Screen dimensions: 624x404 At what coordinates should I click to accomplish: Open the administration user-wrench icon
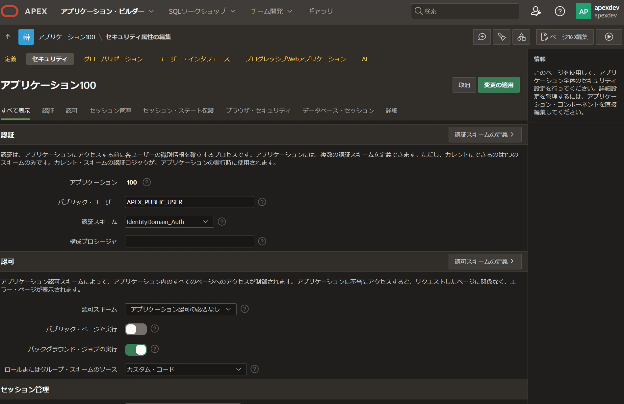536,11
